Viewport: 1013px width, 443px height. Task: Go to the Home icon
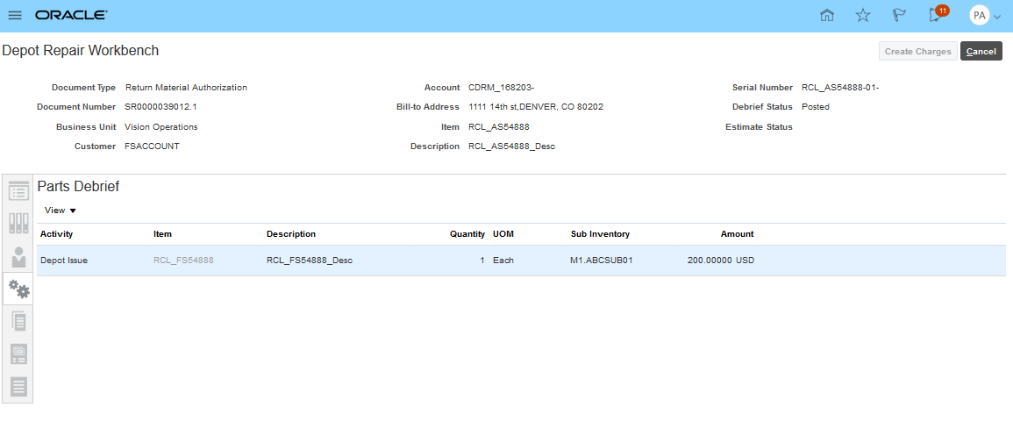[826, 16]
